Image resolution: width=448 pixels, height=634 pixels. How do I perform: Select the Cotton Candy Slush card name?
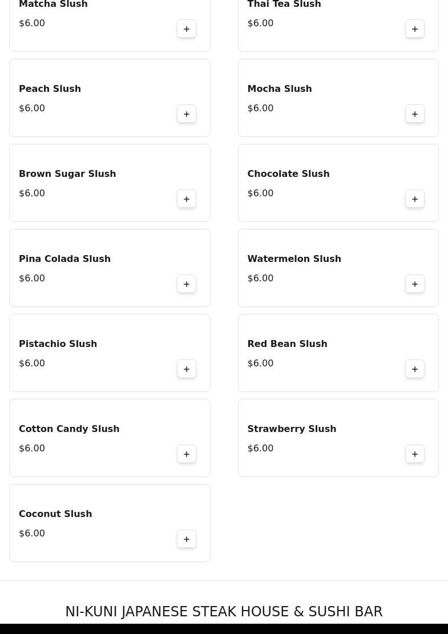tap(69, 429)
